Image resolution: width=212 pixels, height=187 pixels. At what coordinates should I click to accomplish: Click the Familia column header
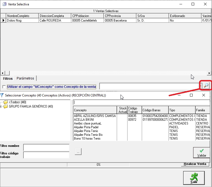click(203, 110)
